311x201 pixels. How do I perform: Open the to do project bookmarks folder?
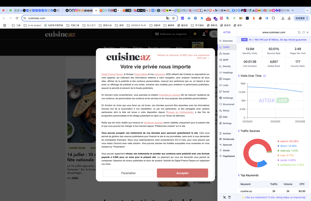32,25
